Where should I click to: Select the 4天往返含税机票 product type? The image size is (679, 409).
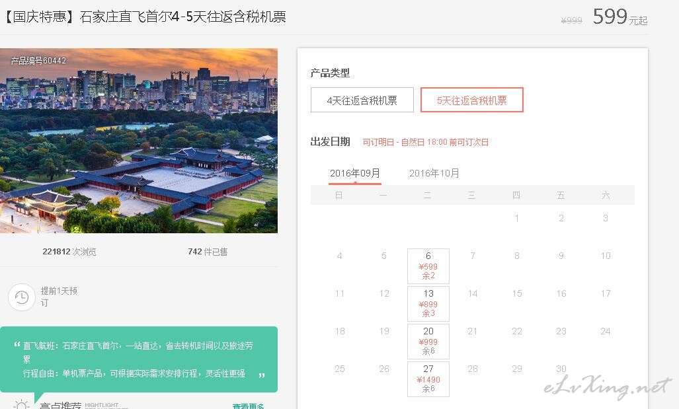[362, 100]
